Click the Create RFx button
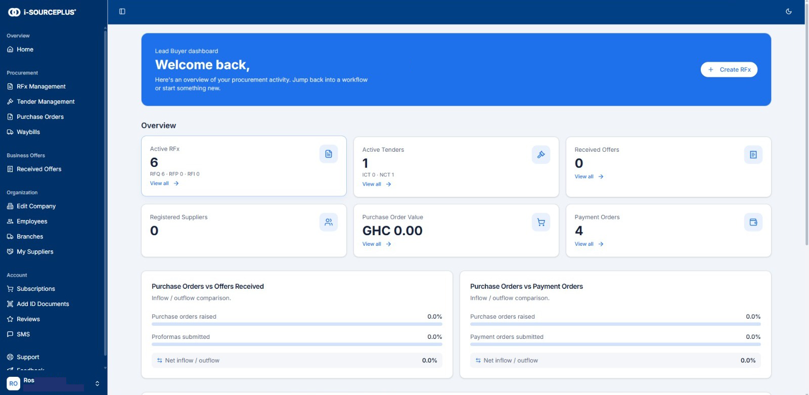This screenshot has height=395, width=809. pos(729,70)
